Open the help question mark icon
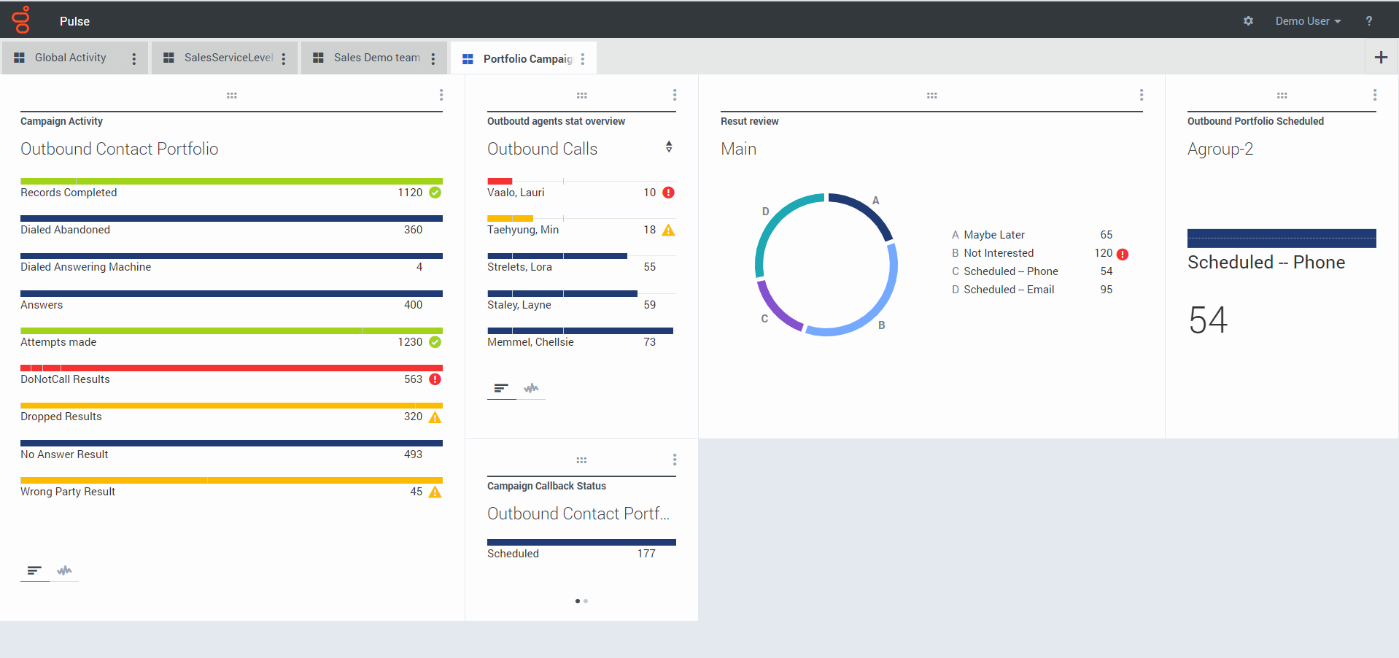Viewport: 1399px width, 658px height. pos(1369,21)
